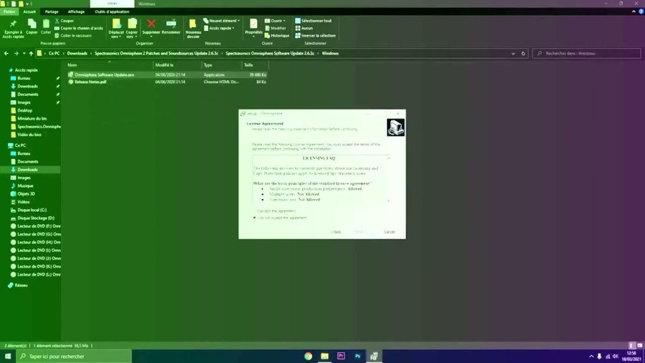Viewport: 645px width, 363px height.
Task: Switch to the Partage ribbon tab
Action: (x=52, y=11)
